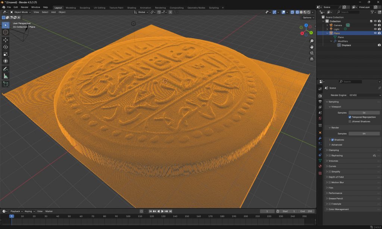Hide the Camera object in viewport
The image size is (382, 229).
(375, 25)
